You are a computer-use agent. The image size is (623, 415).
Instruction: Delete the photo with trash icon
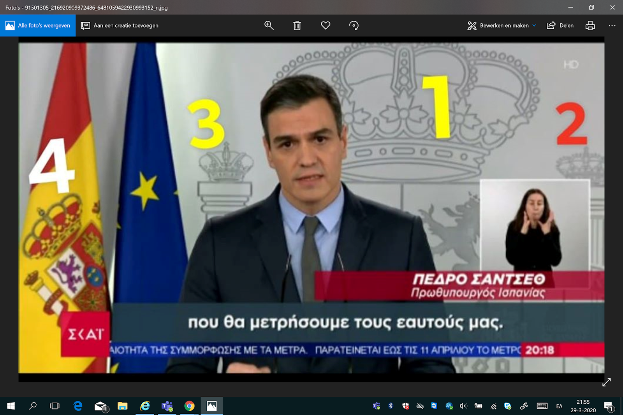coord(297,26)
